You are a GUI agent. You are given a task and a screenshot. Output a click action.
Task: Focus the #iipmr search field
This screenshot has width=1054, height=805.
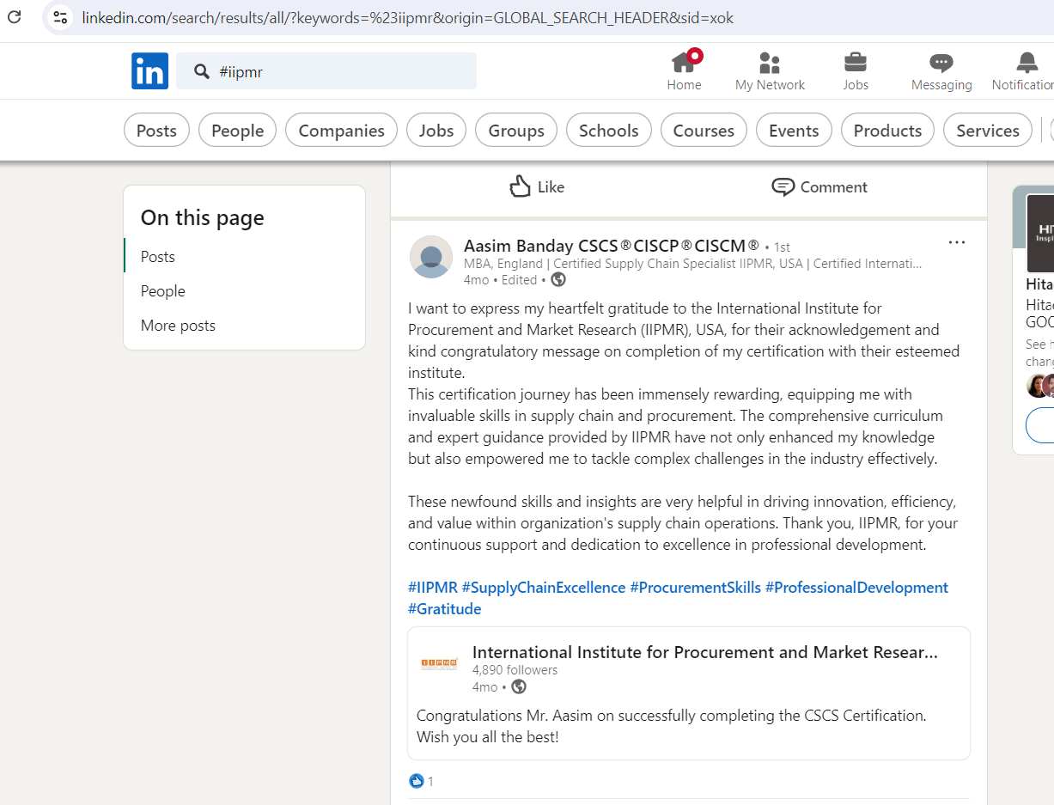(x=326, y=71)
